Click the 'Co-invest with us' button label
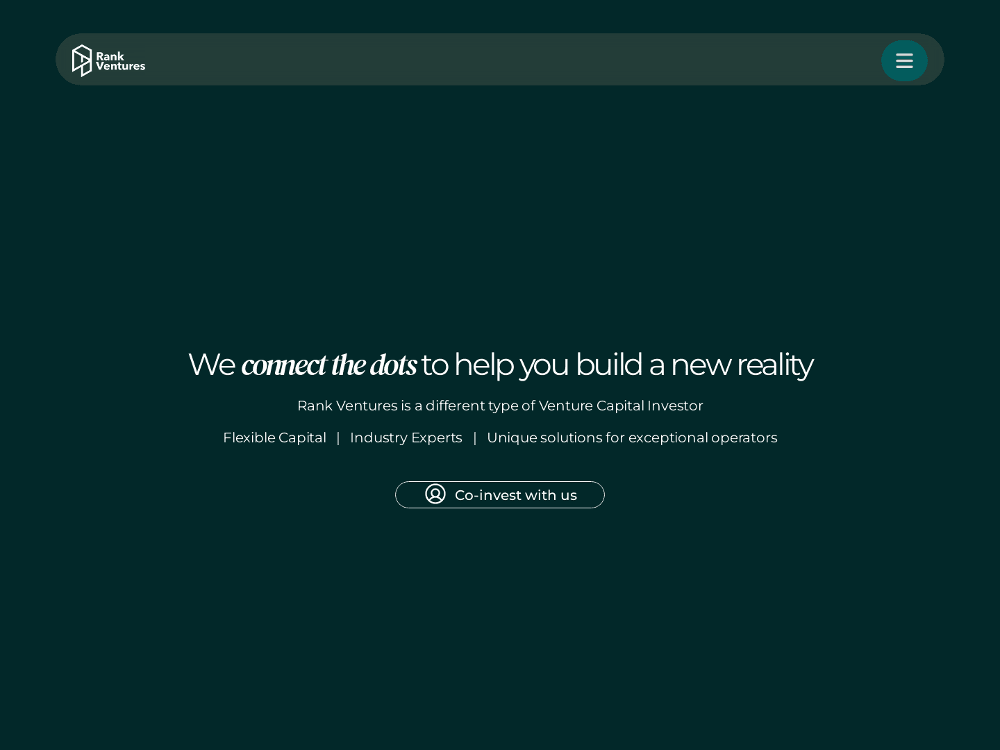Screen dimensions: 1000x750 tap(515, 495)
